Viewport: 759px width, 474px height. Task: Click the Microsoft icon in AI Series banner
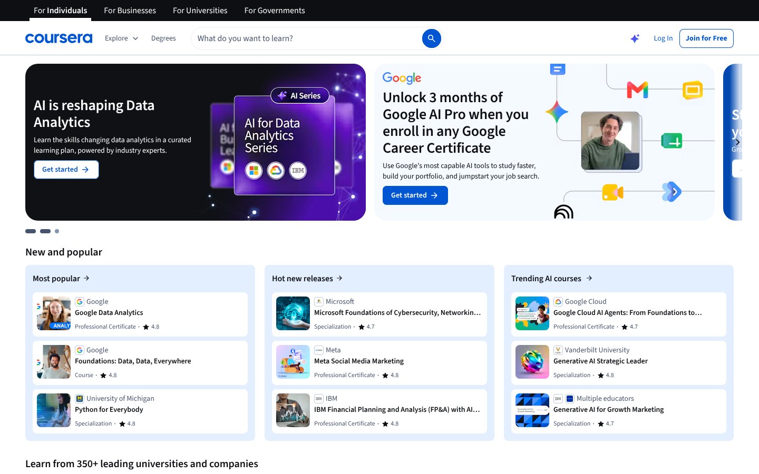(254, 171)
